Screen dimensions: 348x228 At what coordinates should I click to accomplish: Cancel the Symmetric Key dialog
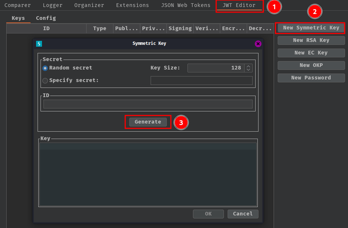(243, 214)
